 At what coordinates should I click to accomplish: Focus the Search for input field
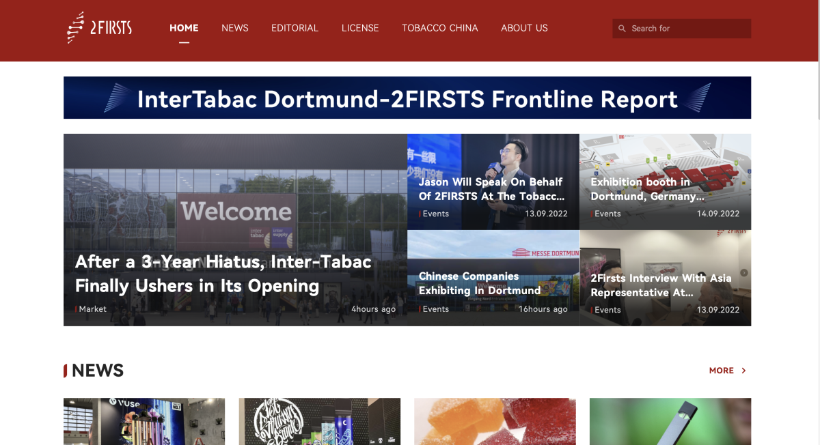[x=687, y=29]
